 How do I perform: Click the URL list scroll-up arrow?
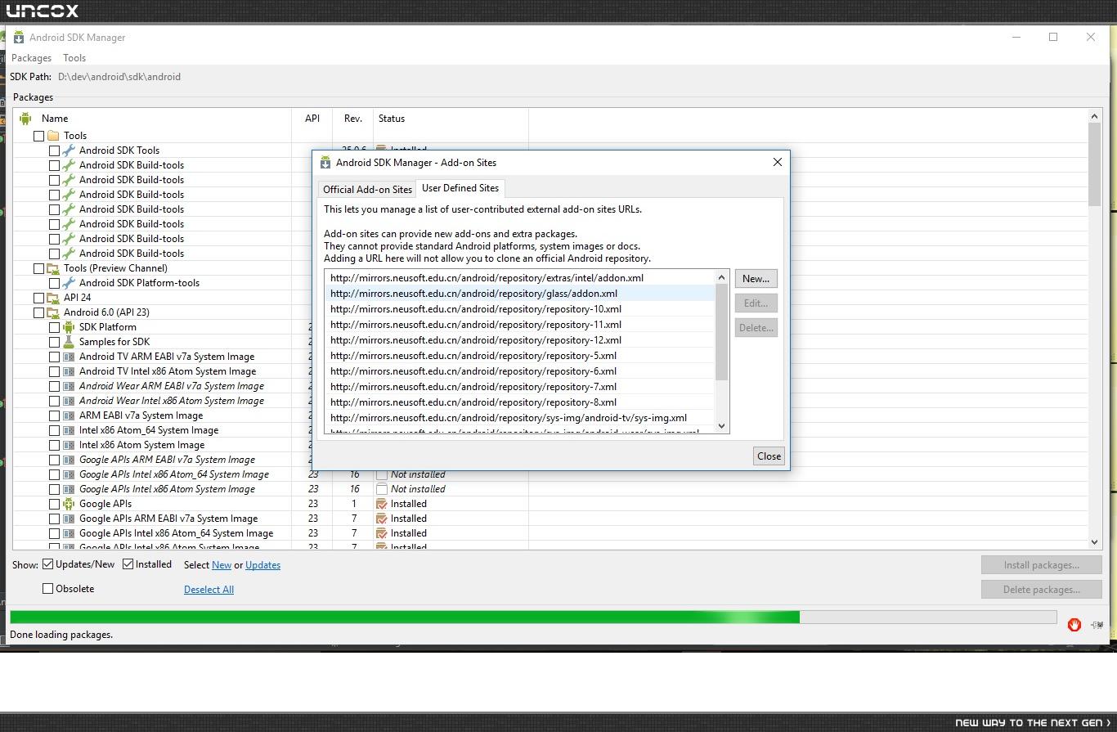[x=721, y=277]
